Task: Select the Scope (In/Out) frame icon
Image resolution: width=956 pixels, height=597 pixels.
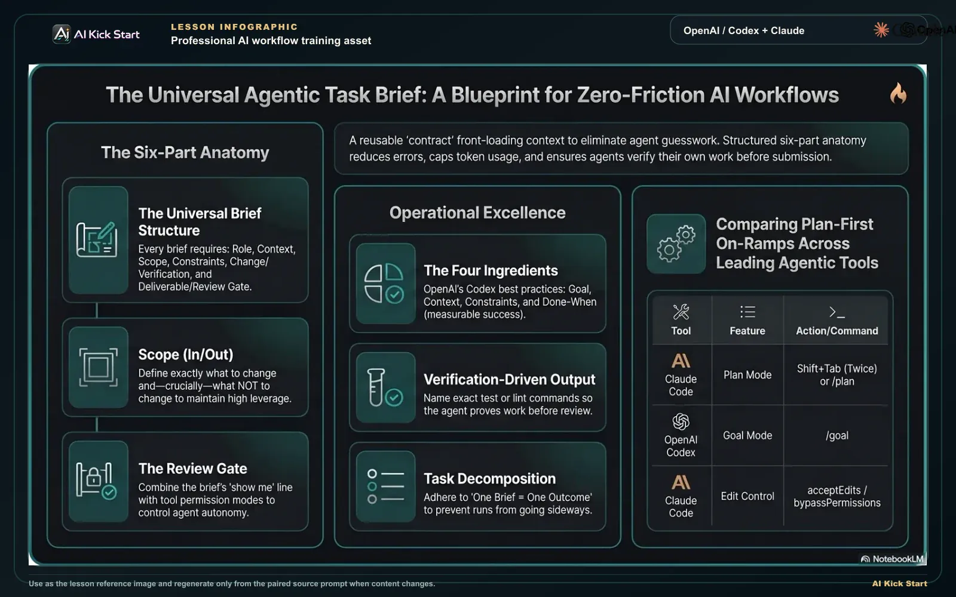Action: (99, 367)
